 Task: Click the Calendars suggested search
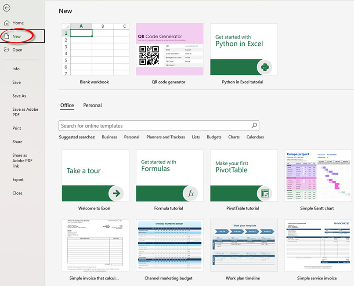(255, 137)
